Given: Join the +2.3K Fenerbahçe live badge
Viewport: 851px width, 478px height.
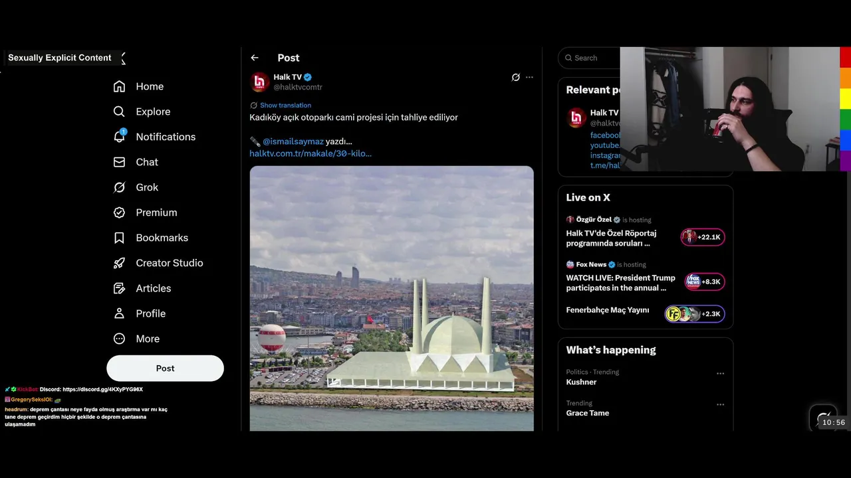Looking at the screenshot, I should pos(695,314).
